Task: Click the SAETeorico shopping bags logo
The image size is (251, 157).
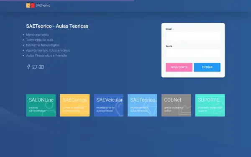Action: [x=30, y=5]
